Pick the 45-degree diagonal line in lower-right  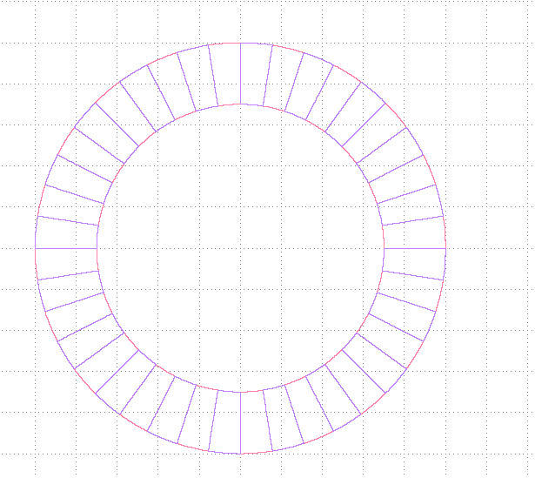coord(364,372)
